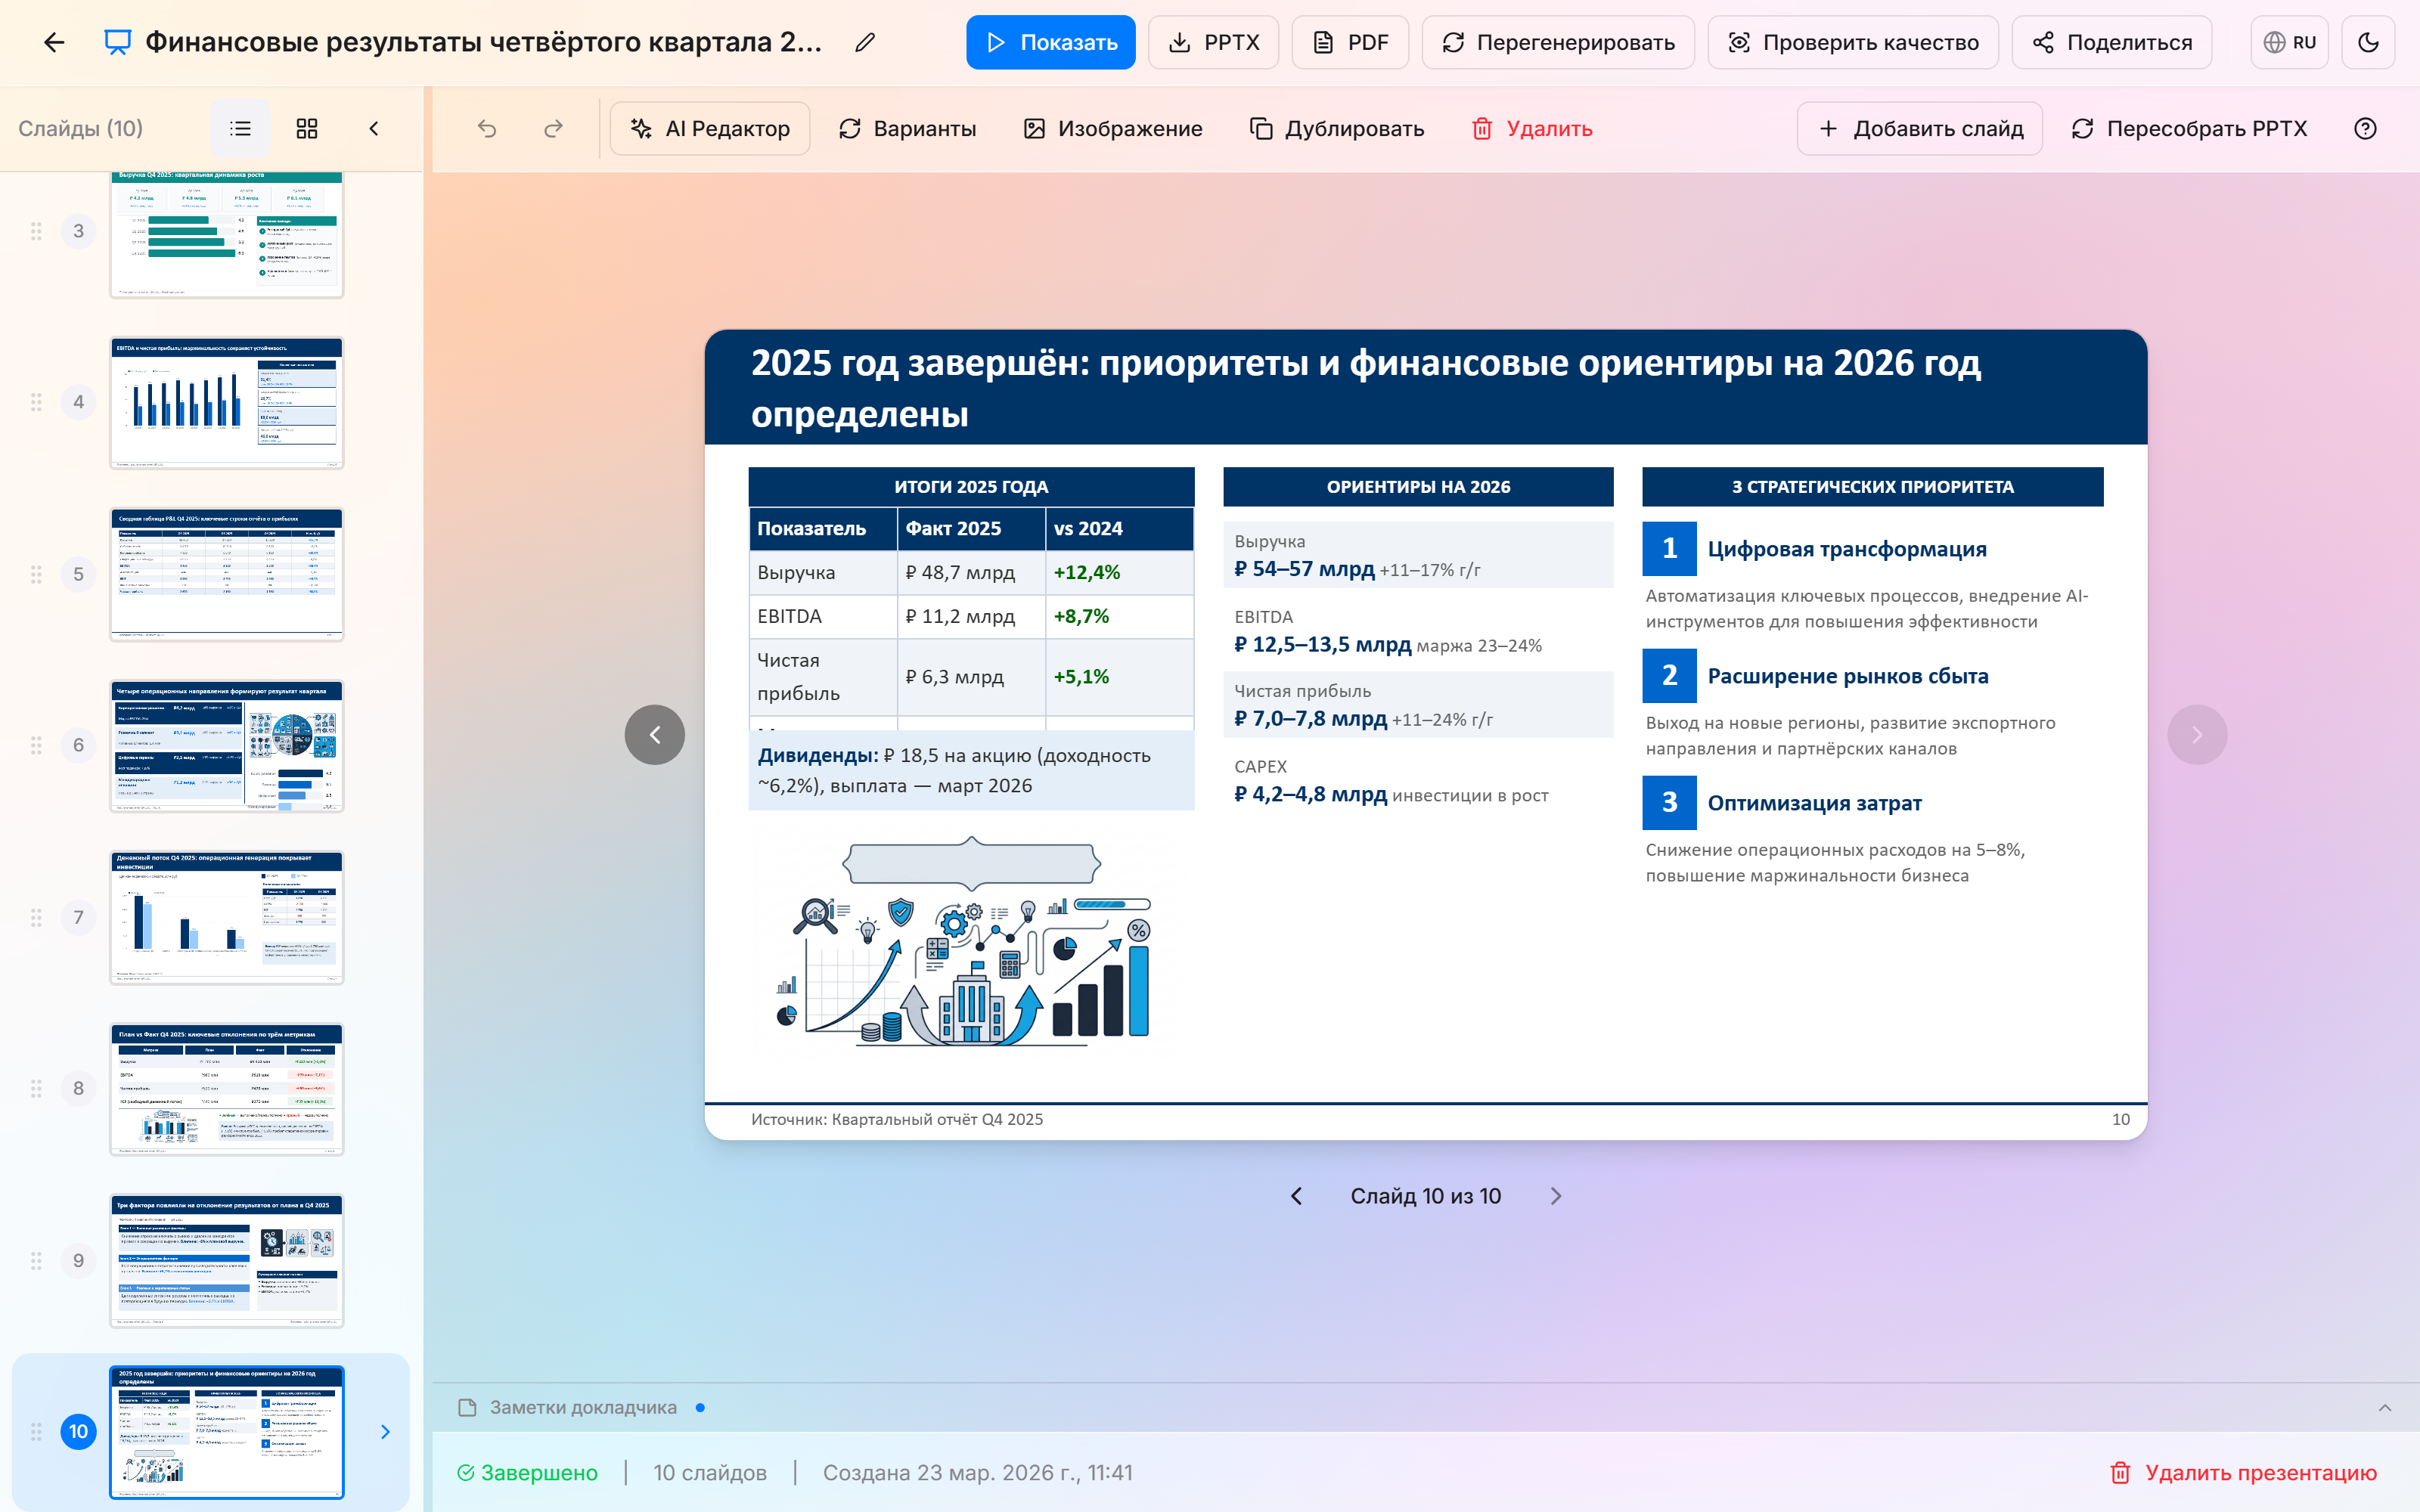Go to previous slide with large left arrow
The width and height of the screenshot is (2420, 1512).
[655, 735]
